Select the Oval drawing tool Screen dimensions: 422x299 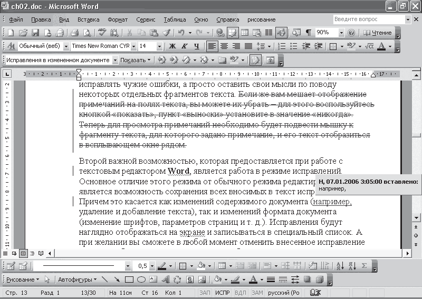point(141,280)
